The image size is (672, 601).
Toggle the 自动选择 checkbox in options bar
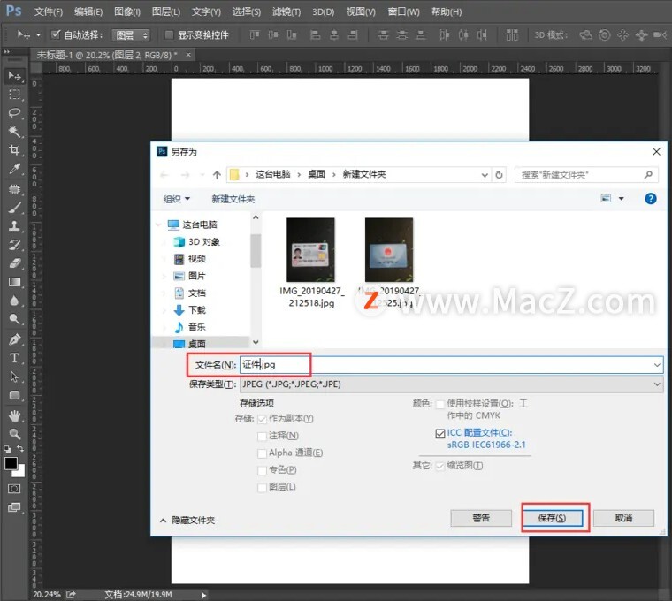pos(56,34)
